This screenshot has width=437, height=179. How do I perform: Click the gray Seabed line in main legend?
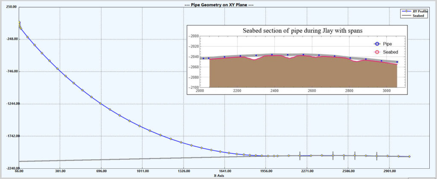(406, 15)
